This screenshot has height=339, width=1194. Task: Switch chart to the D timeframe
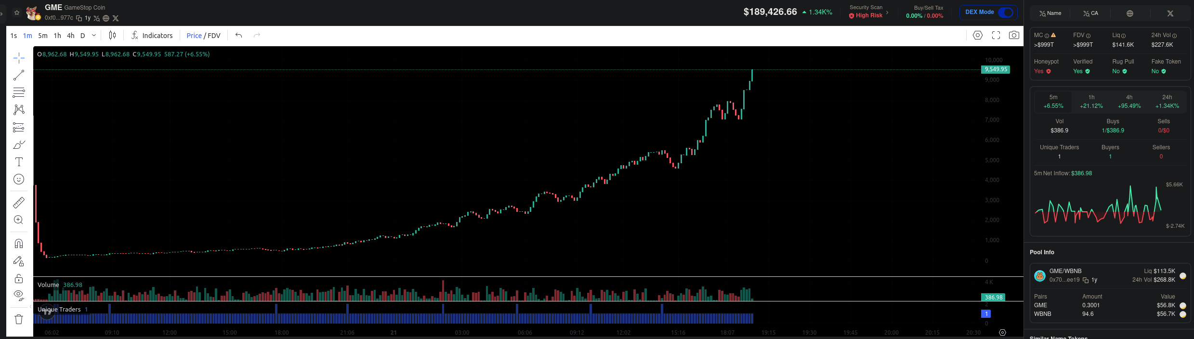pos(83,36)
